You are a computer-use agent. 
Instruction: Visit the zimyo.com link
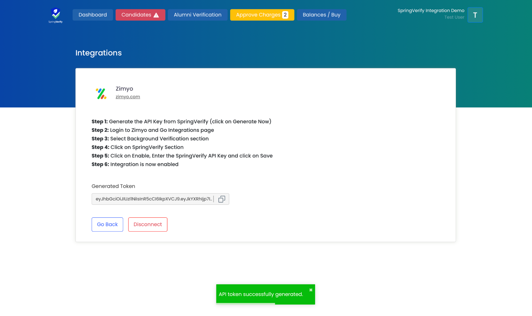[x=128, y=97]
